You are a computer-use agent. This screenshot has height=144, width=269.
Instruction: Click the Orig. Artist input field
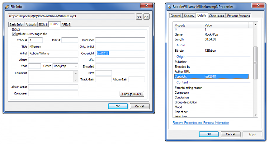click(x=120, y=47)
